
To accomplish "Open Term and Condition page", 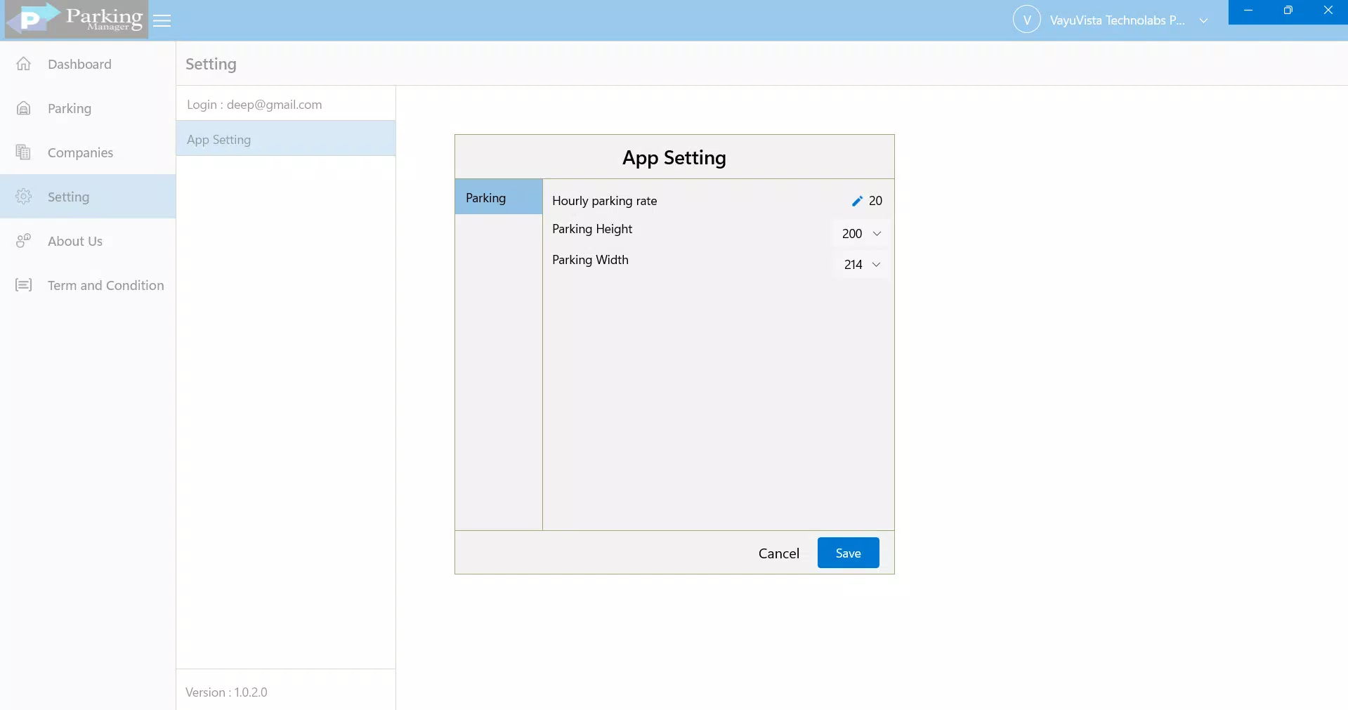I will pyautogui.click(x=88, y=285).
